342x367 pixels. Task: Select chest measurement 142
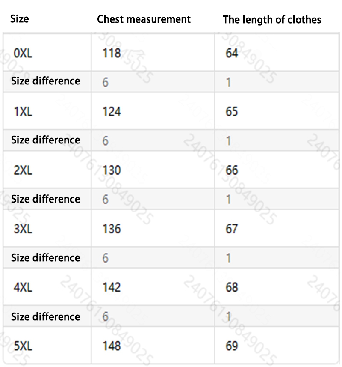click(112, 287)
